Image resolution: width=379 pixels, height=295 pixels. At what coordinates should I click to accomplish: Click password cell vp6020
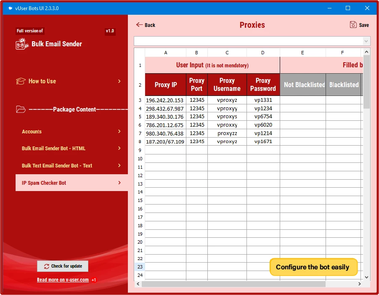pos(263,125)
